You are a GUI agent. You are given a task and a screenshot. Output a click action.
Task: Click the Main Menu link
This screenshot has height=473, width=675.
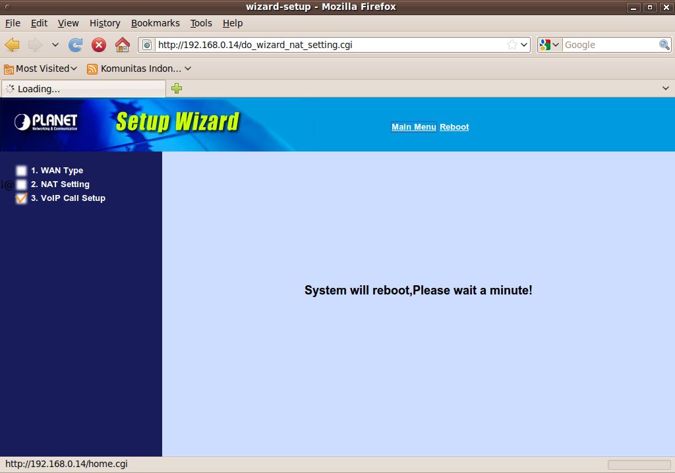coord(414,127)
